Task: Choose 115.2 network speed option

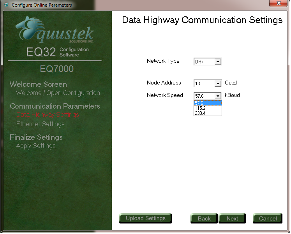Action: [207, 108]
